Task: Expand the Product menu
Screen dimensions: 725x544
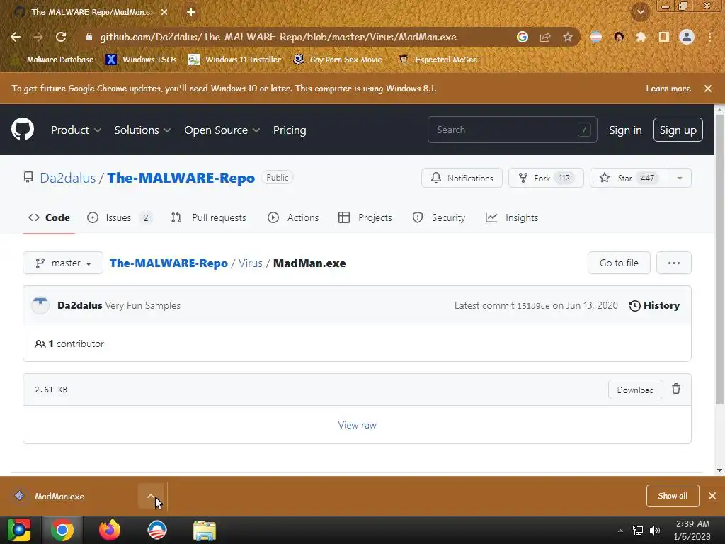Action: coord(76,130)
